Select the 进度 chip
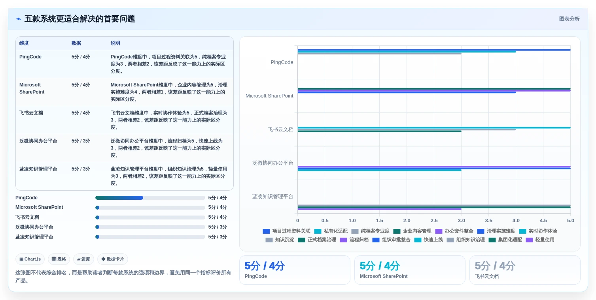Viewport: 596px width, 300px height. [83, 259]
